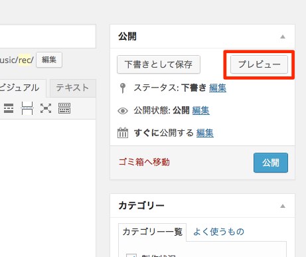Click the 公開 panel heading
Image resolution: width=306 pixels, height=257 pixels.
(127, 37)
